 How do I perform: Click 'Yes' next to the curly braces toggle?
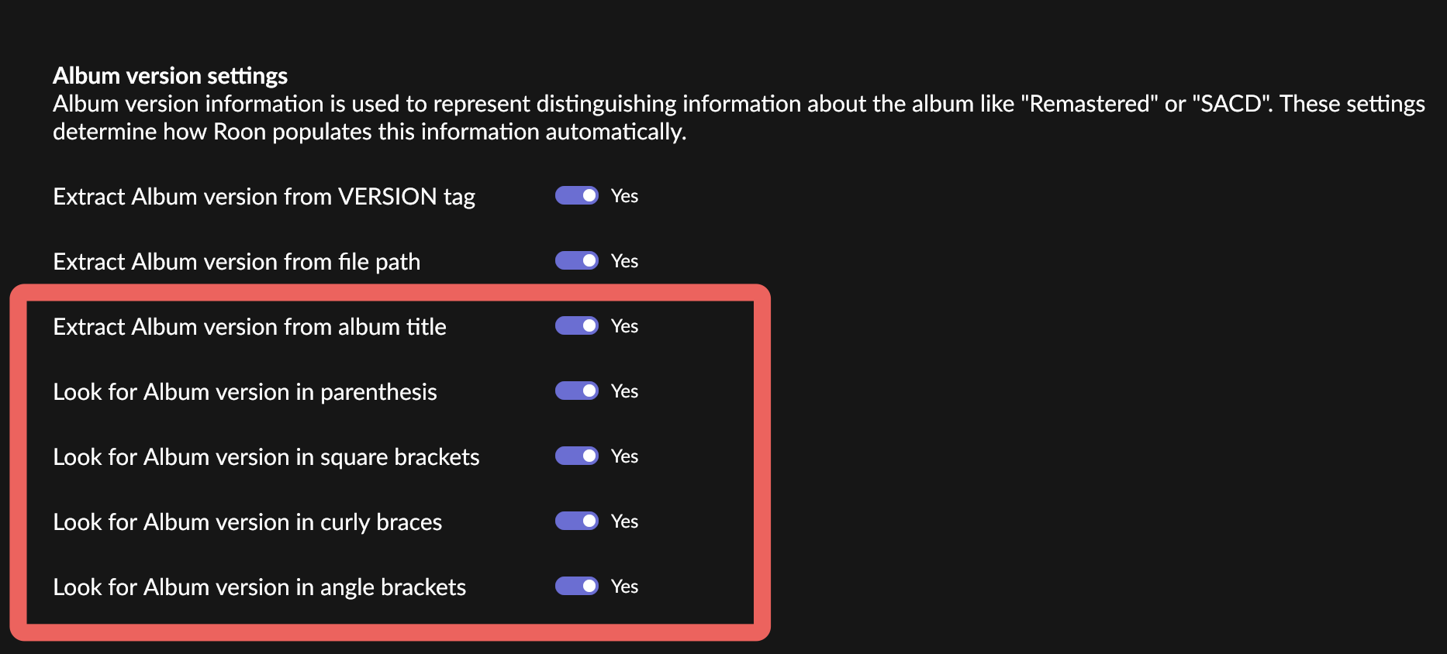tap(624, 521)
